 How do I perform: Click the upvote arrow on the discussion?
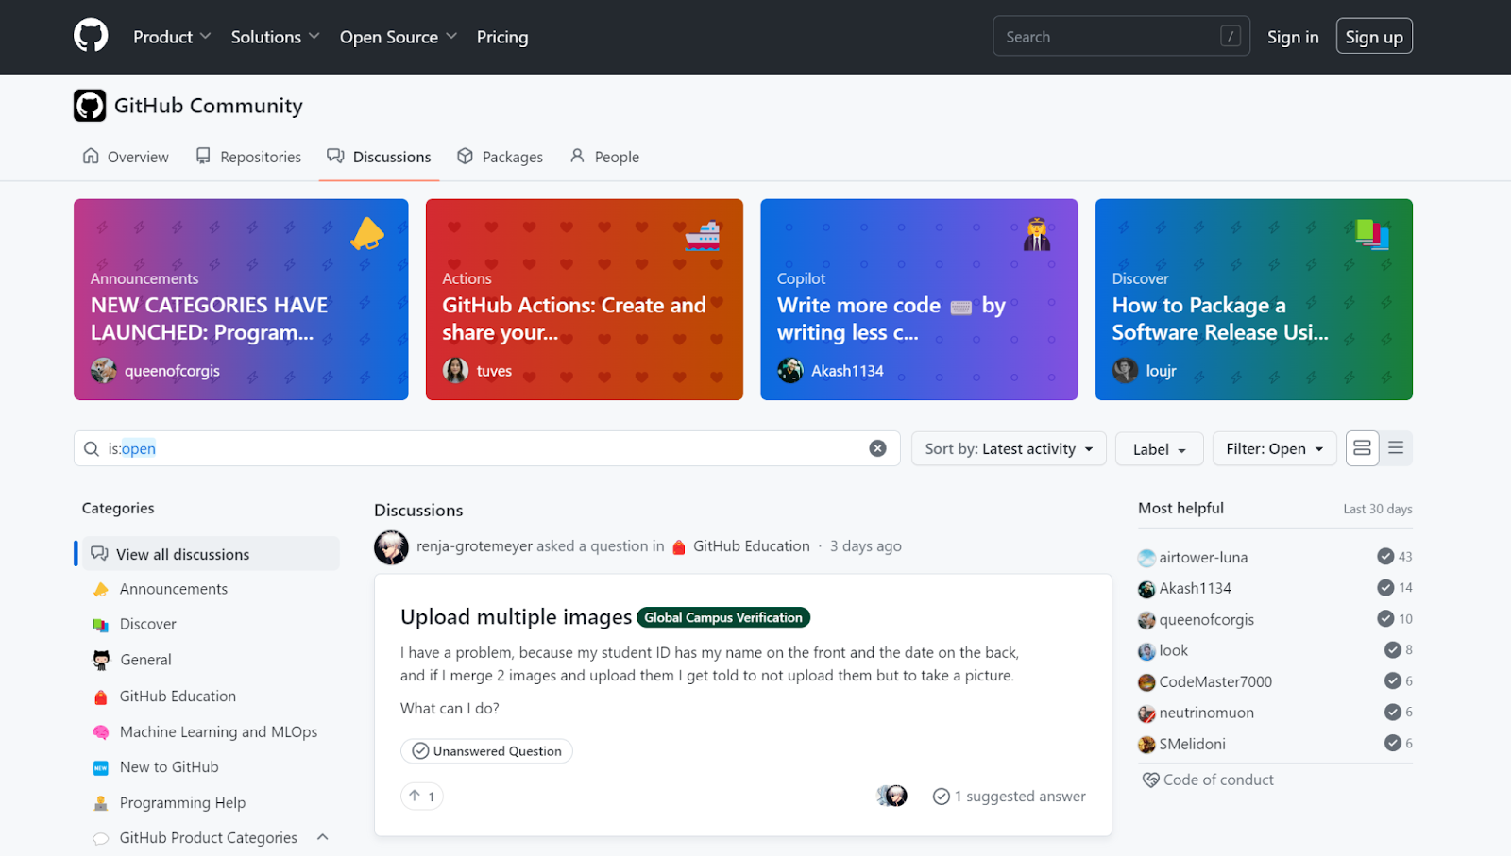pyautogui.click(x=421, y=796)
